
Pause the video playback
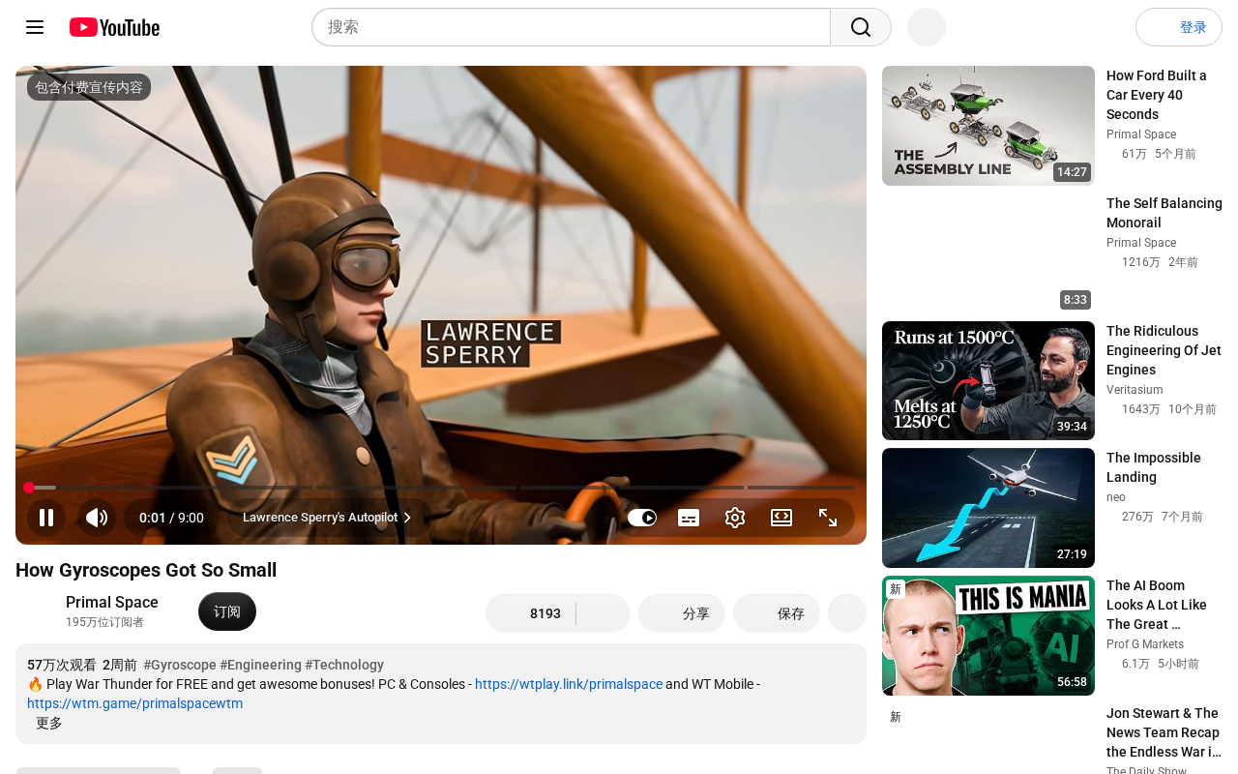(46, 518)
